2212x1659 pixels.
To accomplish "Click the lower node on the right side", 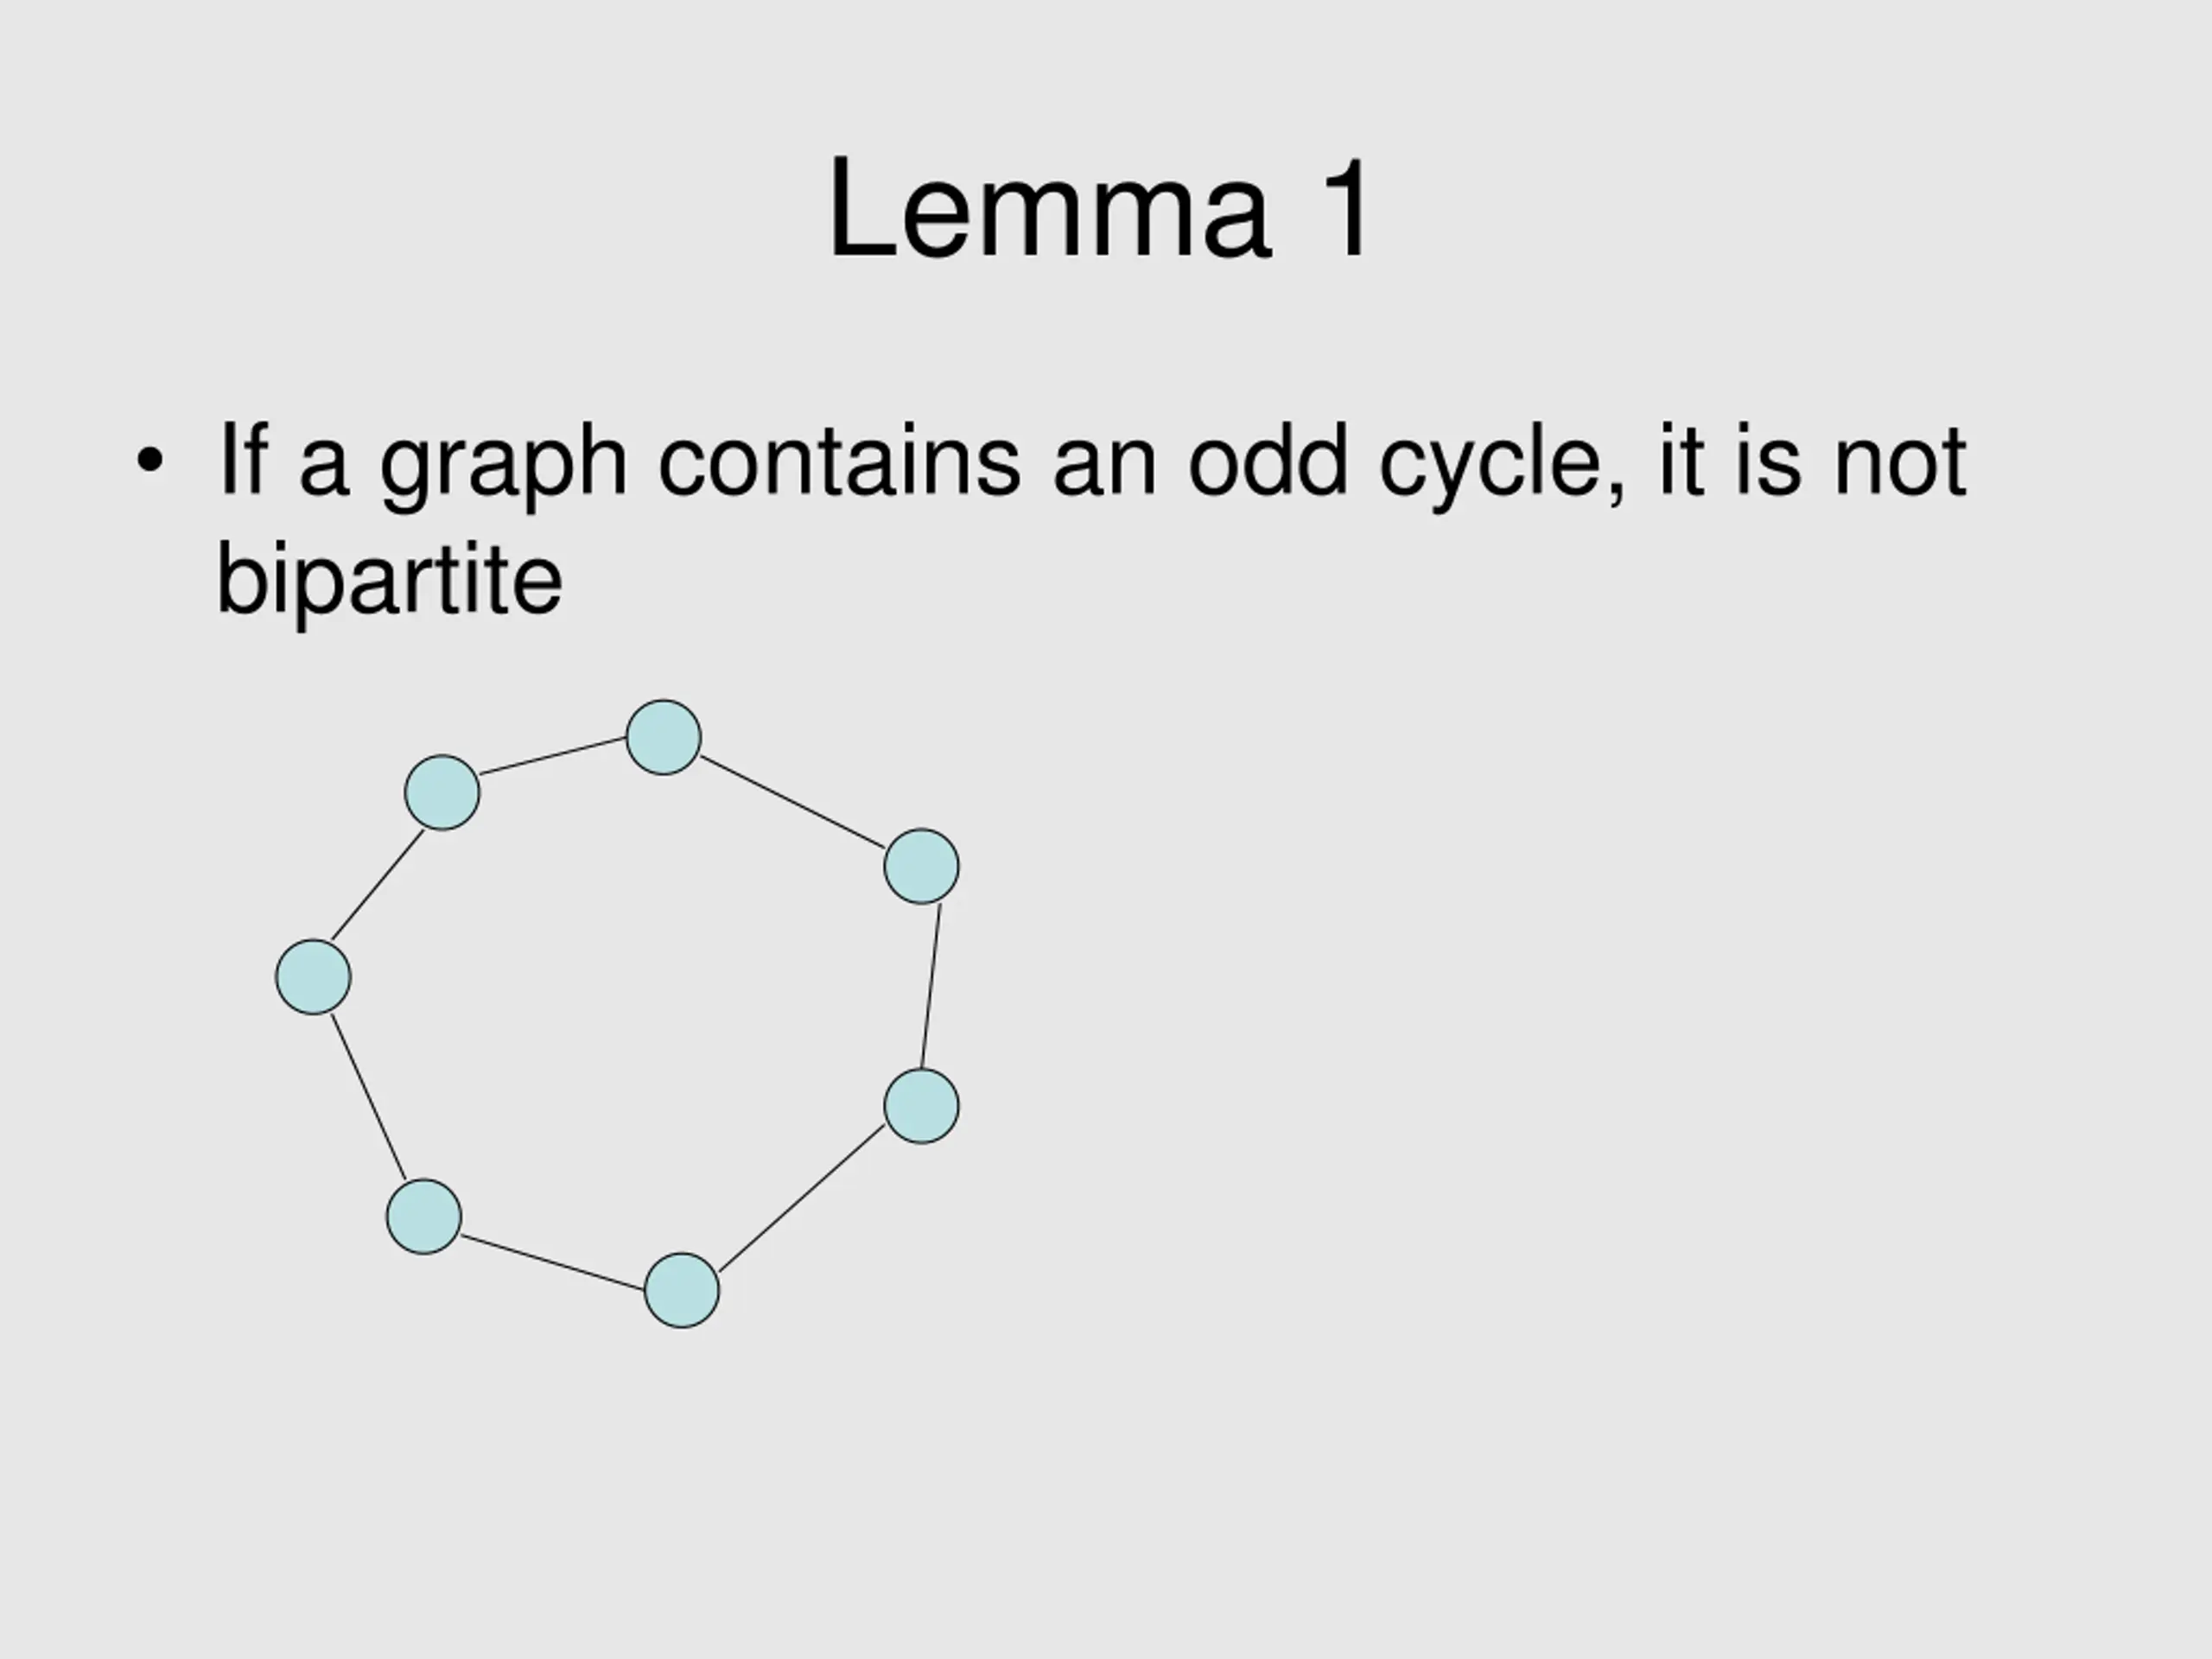I will 922,1106.
